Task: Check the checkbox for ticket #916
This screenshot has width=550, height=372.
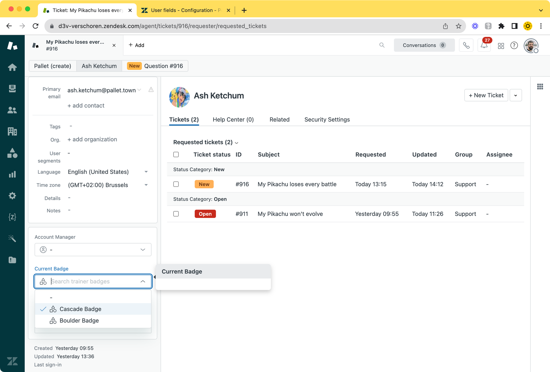Action: click(x=176, y=184)
